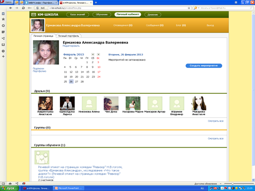The image size is (255, 191).
Task: Go to next month in calendar
Action: click(x=98, y=55)
